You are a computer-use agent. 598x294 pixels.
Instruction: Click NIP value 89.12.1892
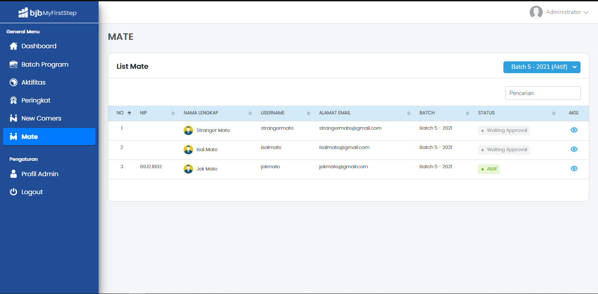tap(151, 166)
